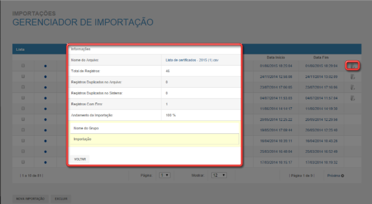
Task: Open info icon for the 01/06/2015 import
Action: tap(352, 66)
